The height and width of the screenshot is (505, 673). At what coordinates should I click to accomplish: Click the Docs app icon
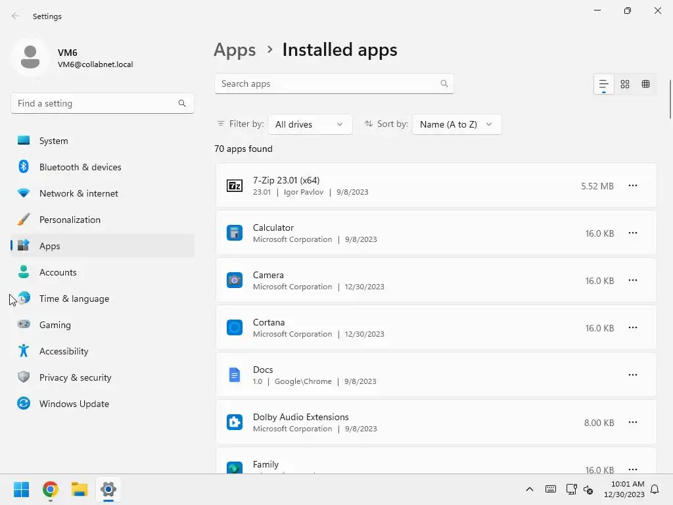coord(235,375)
